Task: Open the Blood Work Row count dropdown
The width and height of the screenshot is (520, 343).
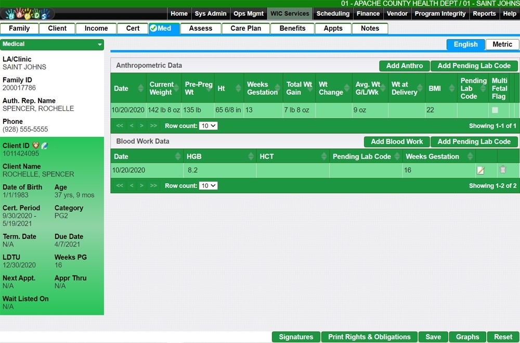Action: [208, 186]
